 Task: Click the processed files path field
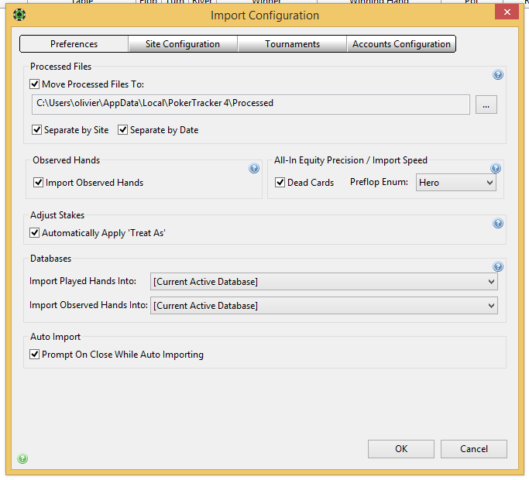click(251, 105)
